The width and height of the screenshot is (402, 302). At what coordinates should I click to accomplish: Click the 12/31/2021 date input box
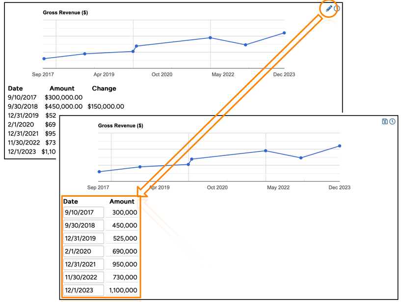(83, 264)
